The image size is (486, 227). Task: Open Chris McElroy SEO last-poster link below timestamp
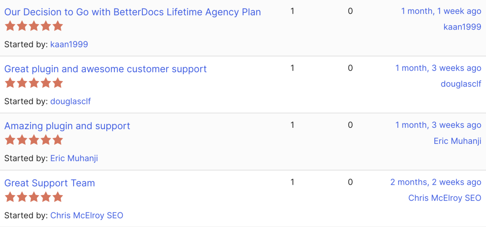point(445,198)
